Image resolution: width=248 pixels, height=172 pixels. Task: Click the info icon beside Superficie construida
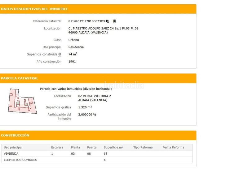point(60,54)
